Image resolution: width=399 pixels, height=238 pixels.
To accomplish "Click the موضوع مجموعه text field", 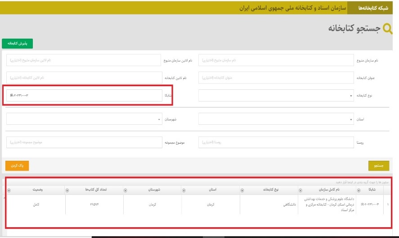I will coord(84,142).
